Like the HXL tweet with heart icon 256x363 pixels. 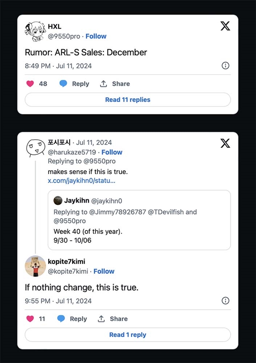30,84
